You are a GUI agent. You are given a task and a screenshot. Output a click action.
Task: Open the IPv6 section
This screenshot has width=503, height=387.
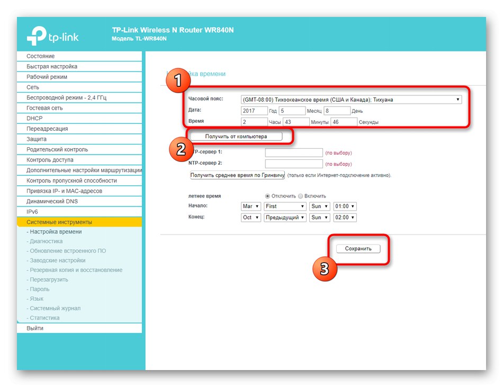79,212
